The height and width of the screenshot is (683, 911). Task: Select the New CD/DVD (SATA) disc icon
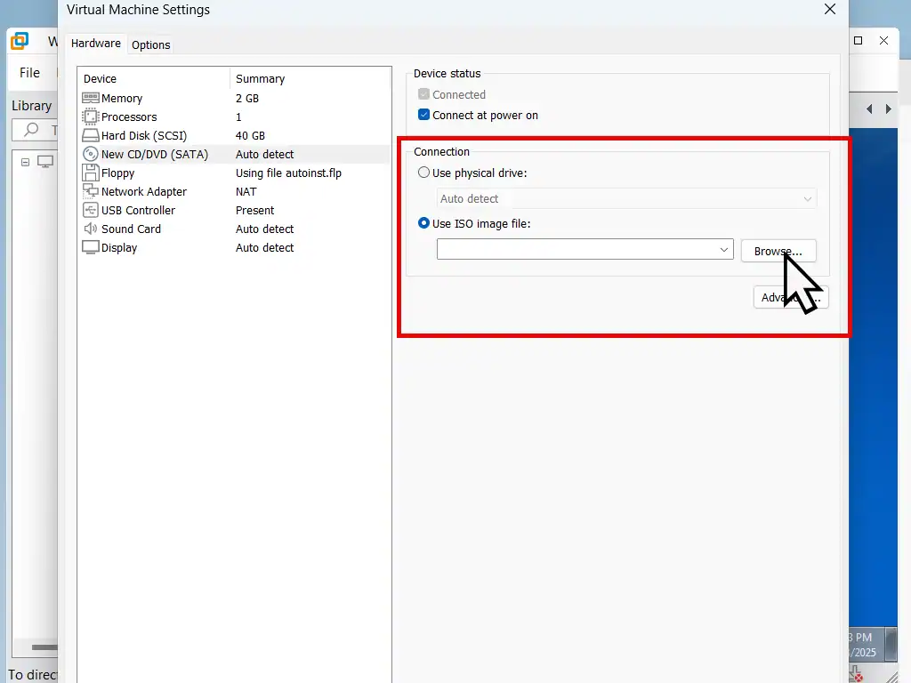point(90,154)
